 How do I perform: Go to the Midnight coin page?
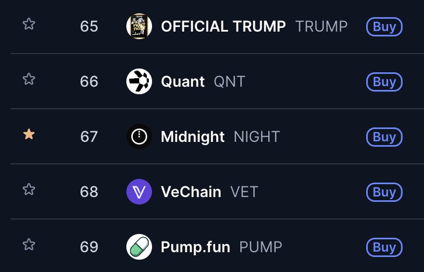pyautogui.click(x=193, y=137)
